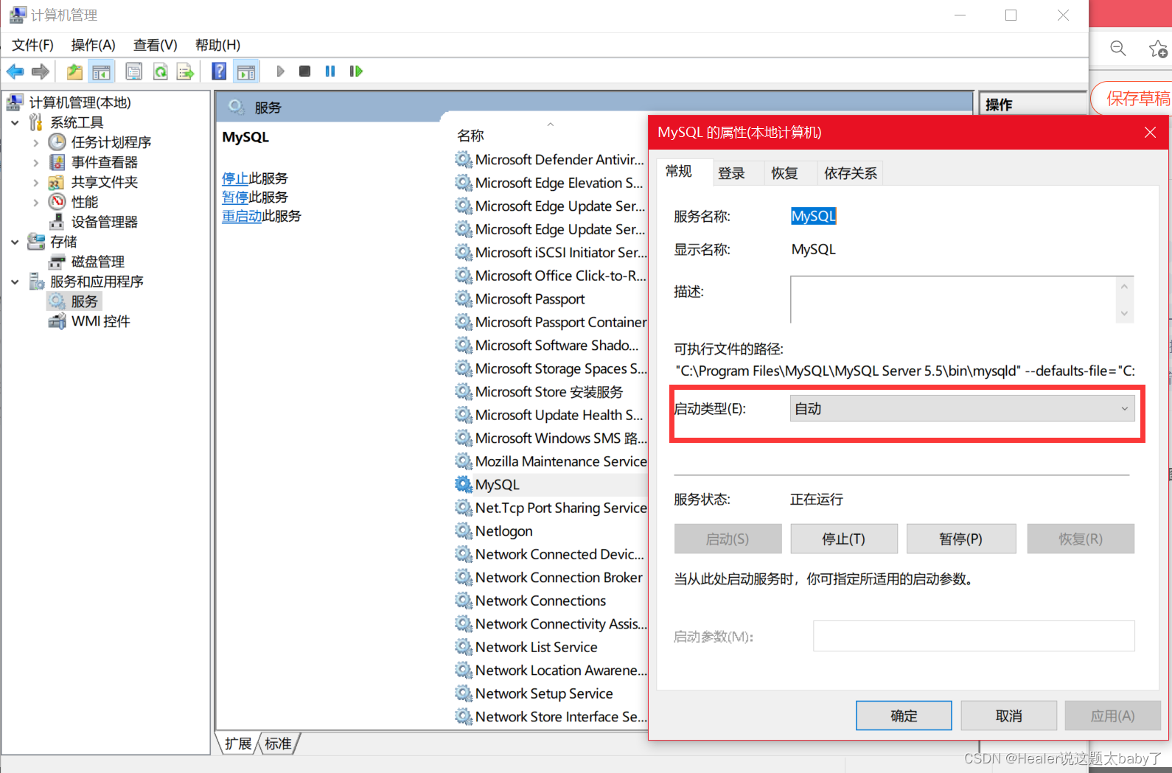Click the Forward arrow toolbar icon
This screenshot has height=773, width=1172.
[41, 71]
